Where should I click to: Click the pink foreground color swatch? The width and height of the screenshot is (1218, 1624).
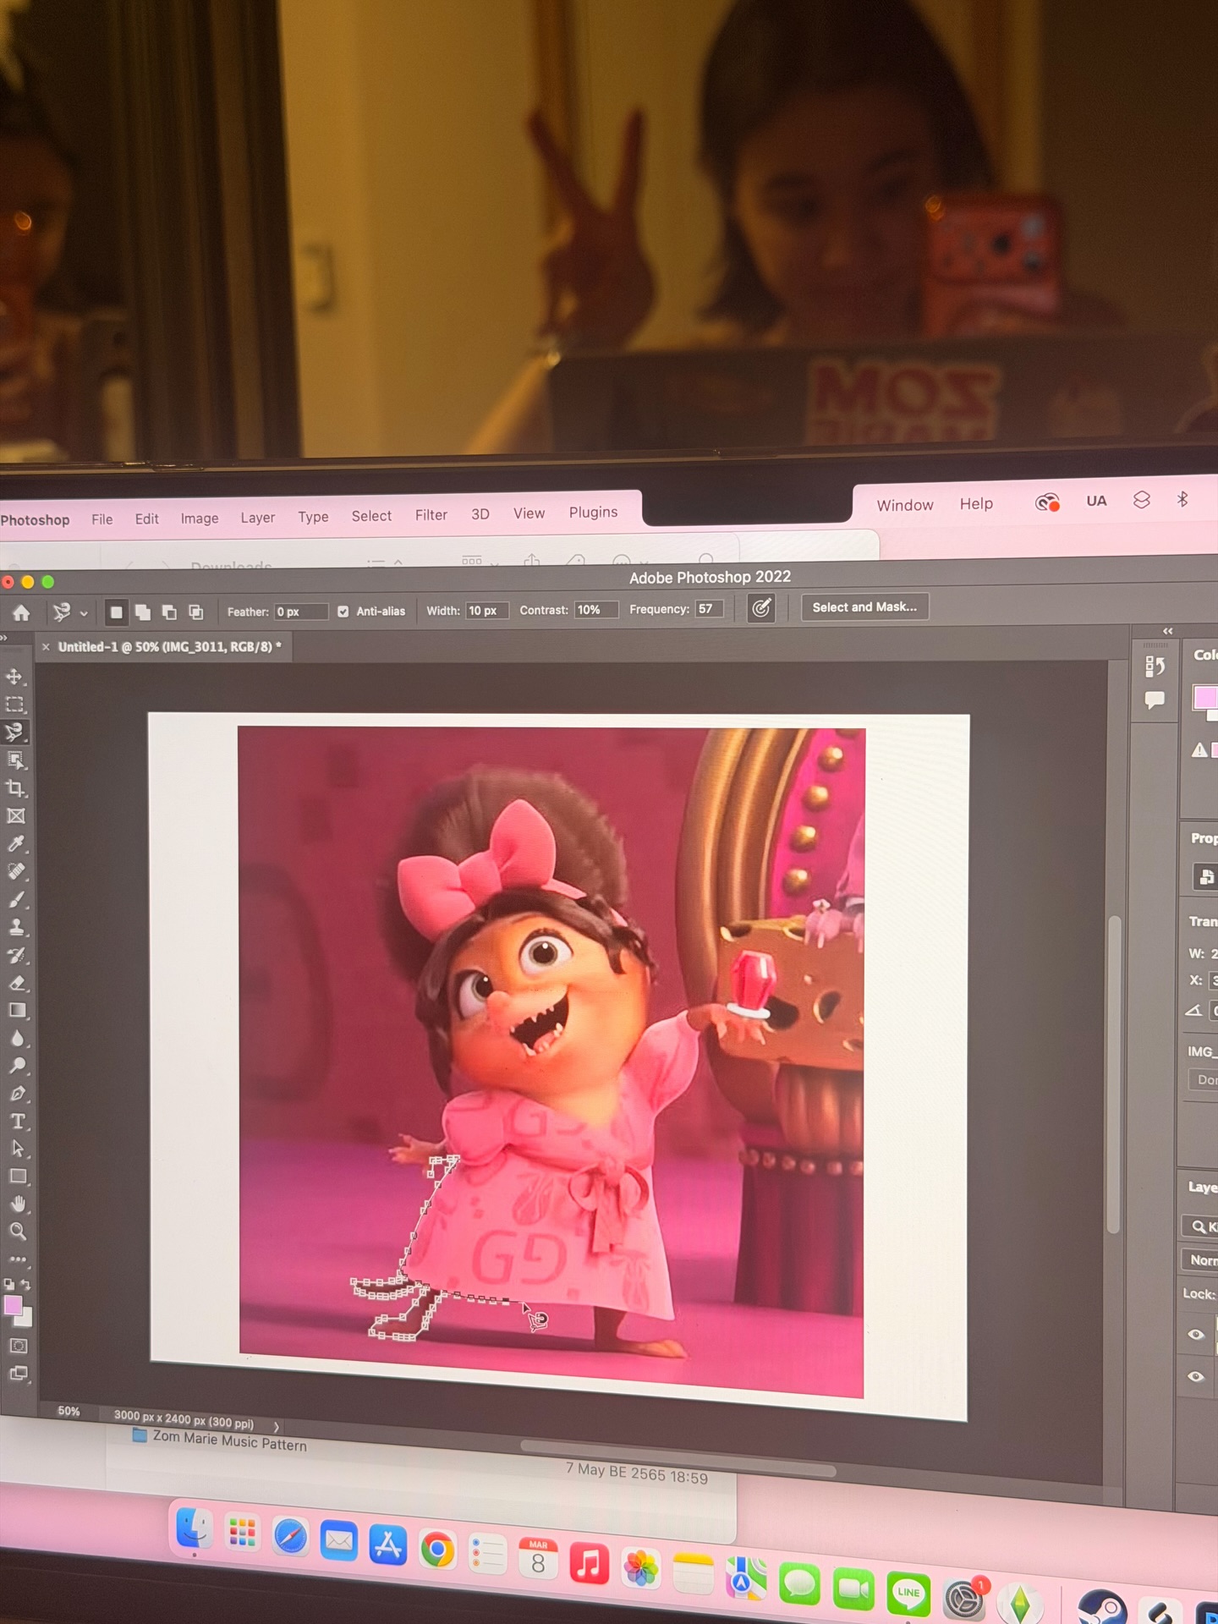click(12, 1305)
